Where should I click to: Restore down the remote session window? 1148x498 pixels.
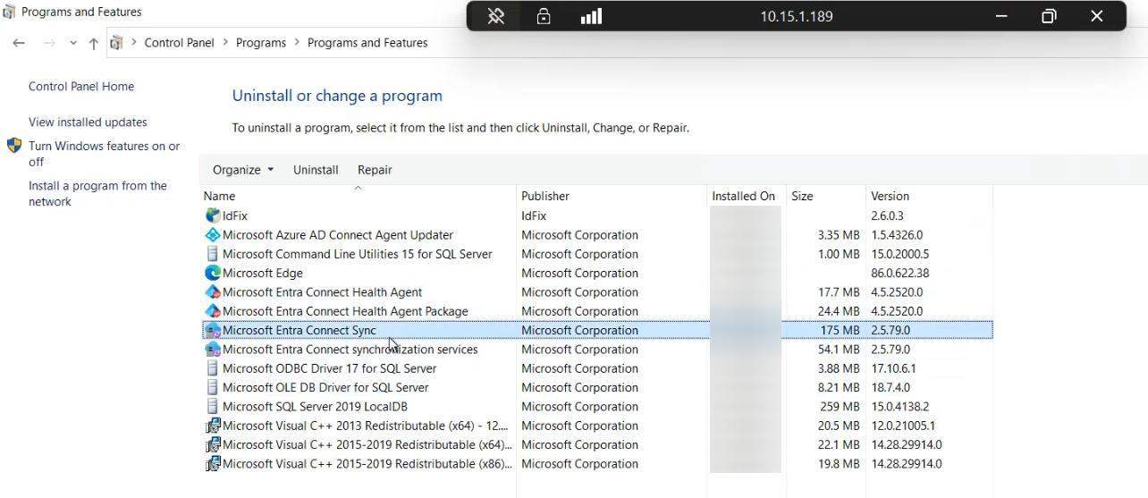[x=1049, y=16]
